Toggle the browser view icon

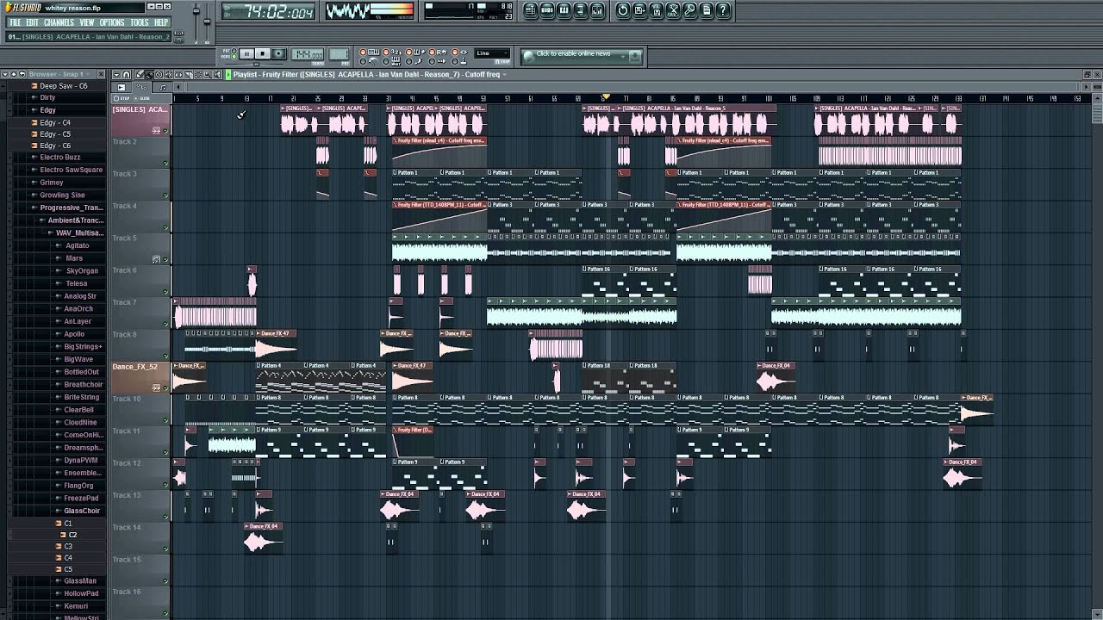pyautogui.click(x=580, y=10)
